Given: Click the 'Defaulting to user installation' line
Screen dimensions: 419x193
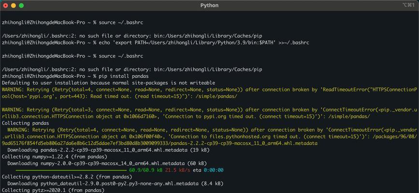Looking at the screenshot, I should click(x=108, y=83).
